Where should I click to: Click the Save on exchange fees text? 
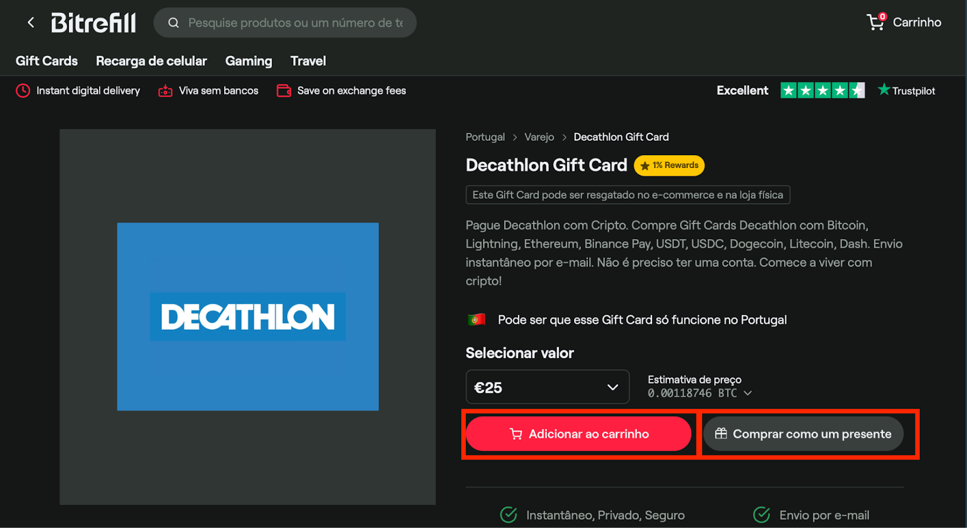[x=352, y=91]
